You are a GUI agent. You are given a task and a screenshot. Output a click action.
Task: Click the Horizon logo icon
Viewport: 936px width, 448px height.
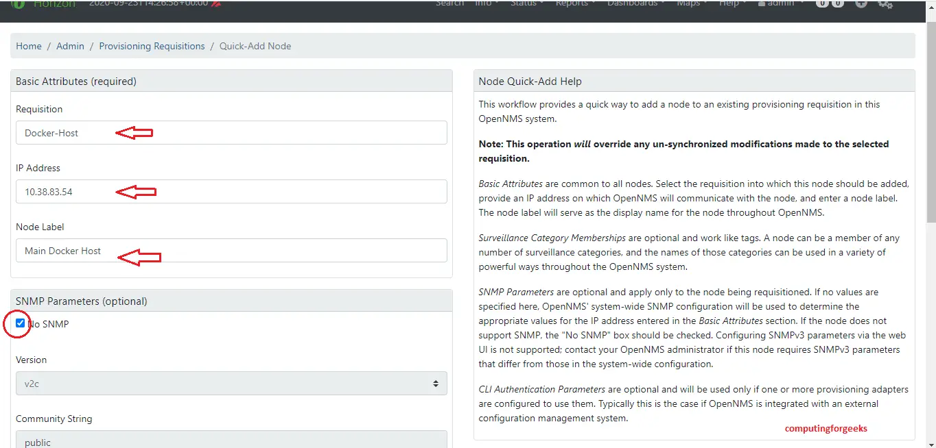click(x=19, y=4)
